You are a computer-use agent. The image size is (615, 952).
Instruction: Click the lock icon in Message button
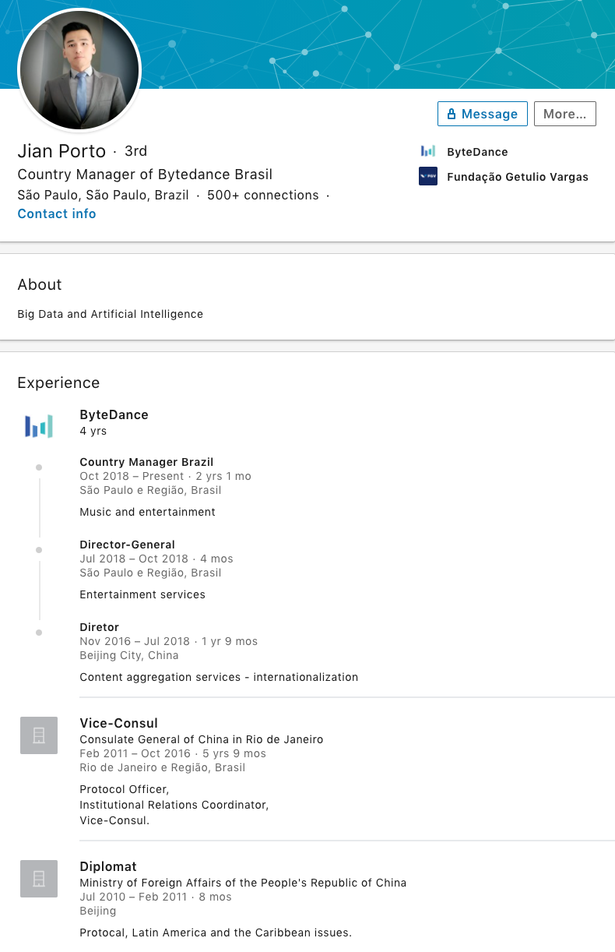pos(452,114)
